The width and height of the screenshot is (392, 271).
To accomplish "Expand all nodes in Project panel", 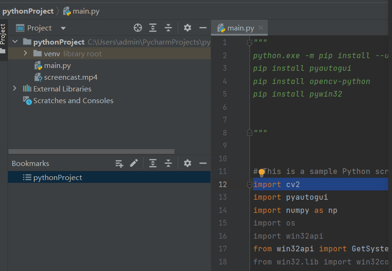I will [x=153, y=28].
